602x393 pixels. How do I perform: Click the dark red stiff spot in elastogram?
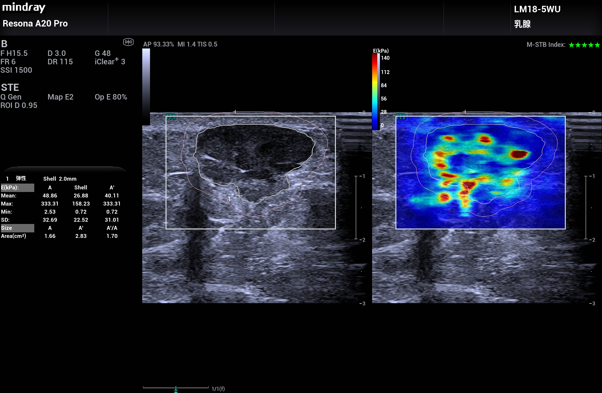tap(518, 154)
